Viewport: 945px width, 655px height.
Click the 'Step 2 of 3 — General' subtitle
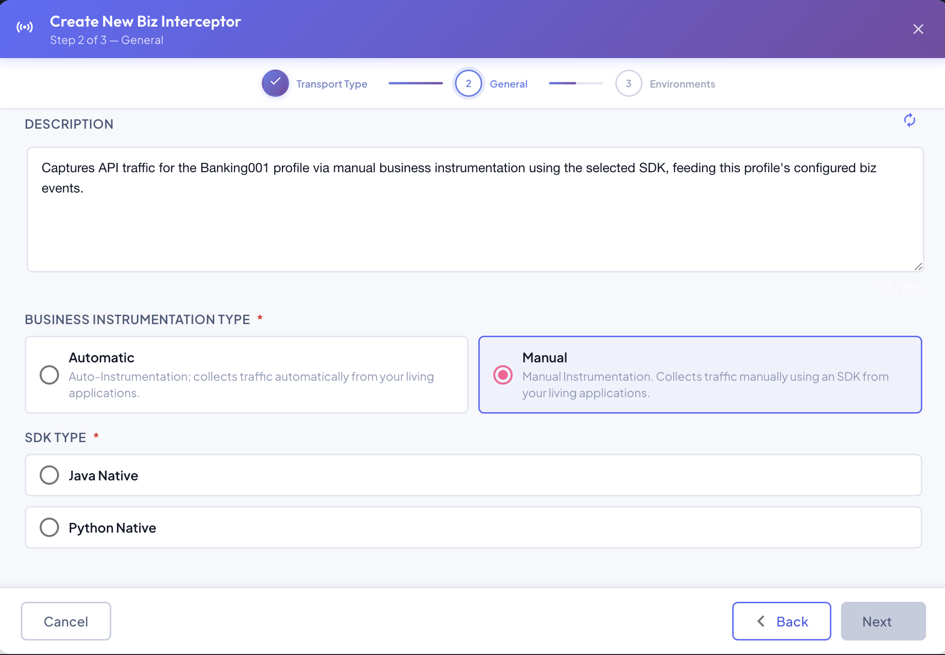pos(106,40)
